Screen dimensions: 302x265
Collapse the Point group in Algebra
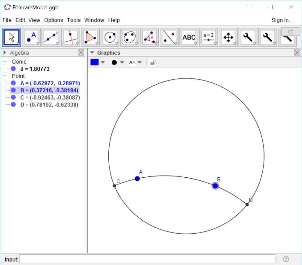5,76
